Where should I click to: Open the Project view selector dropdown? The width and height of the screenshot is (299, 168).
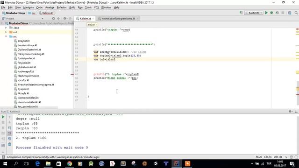pos(42,19)
